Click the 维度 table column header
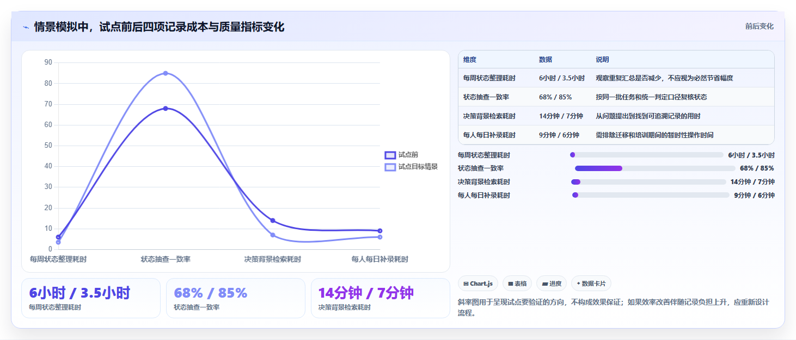796x340 pixels. click(470, 60)
